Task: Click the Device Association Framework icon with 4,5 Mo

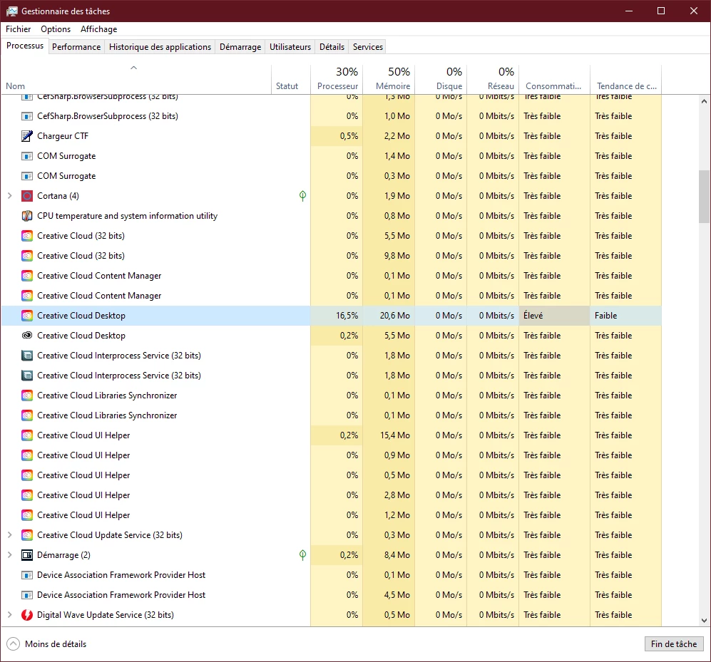Action: (x=27, y=595)
